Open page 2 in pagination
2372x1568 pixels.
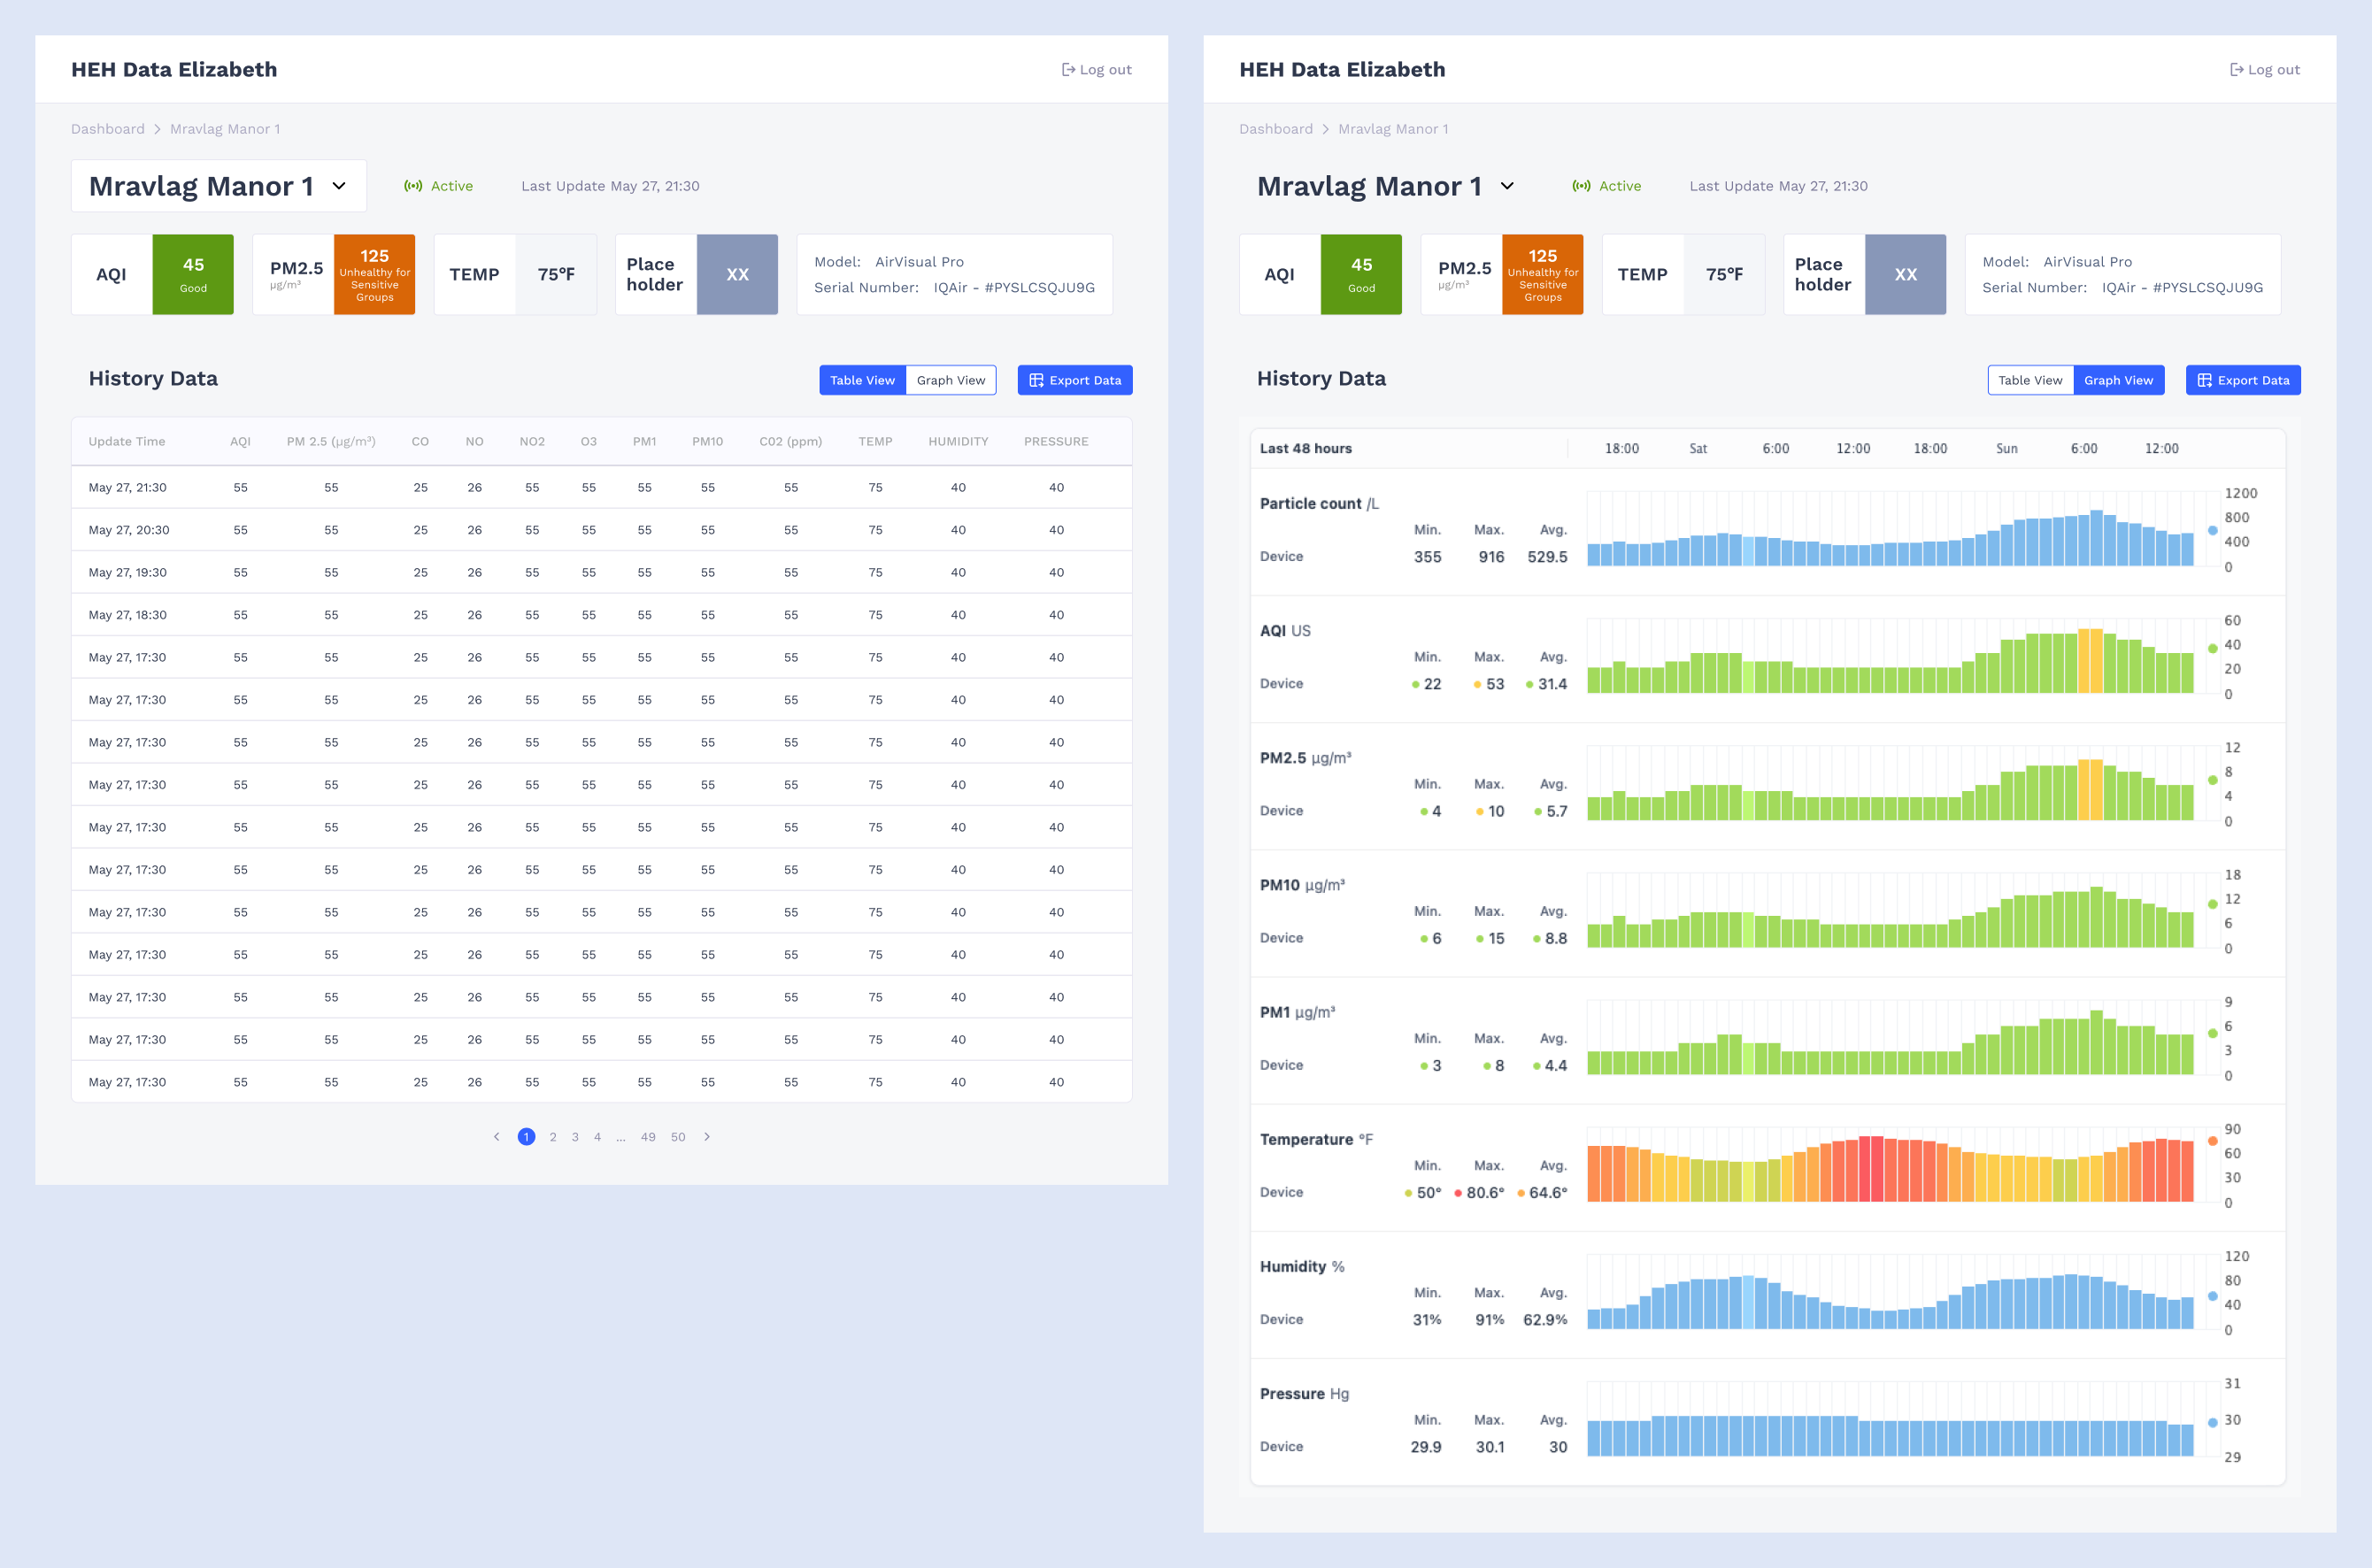(553, 1137)
